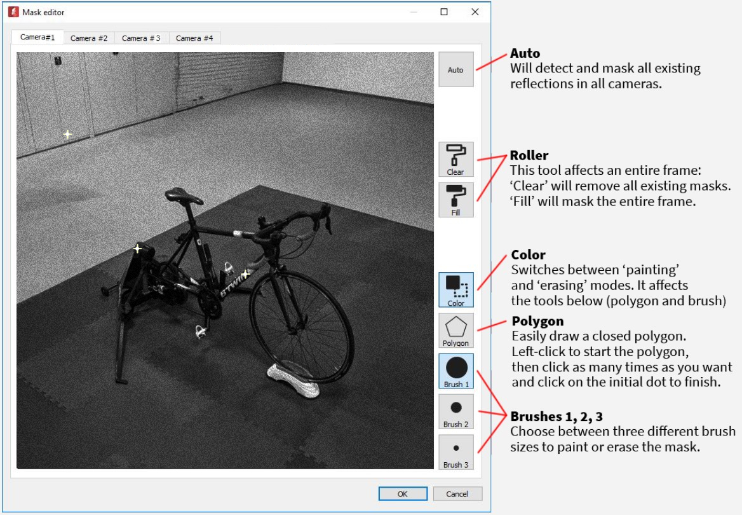This screenshot has height=515, width=742.
Task: Switch to Camera #3 tab
Action: 141,38
